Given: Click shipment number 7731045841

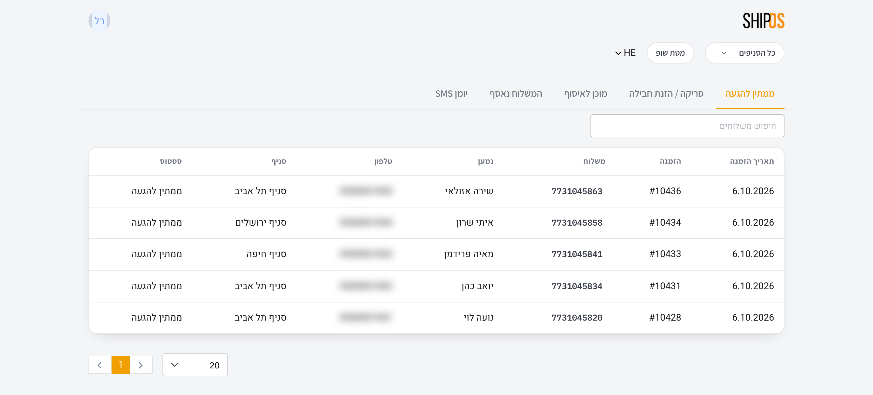Looking at the screenshot, I should [577, 254].
